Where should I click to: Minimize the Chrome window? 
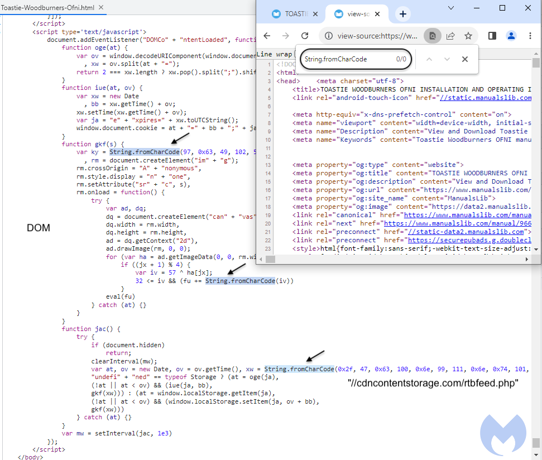(x=477, y=8)
